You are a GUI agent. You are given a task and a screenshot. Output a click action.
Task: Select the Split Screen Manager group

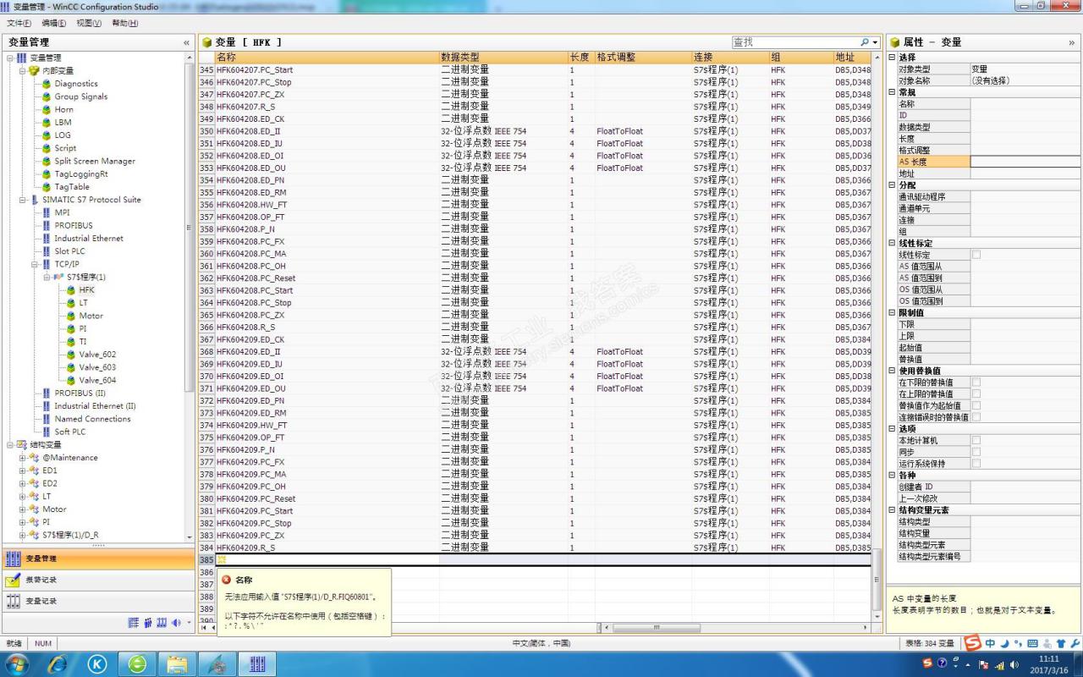pos(95,161)
